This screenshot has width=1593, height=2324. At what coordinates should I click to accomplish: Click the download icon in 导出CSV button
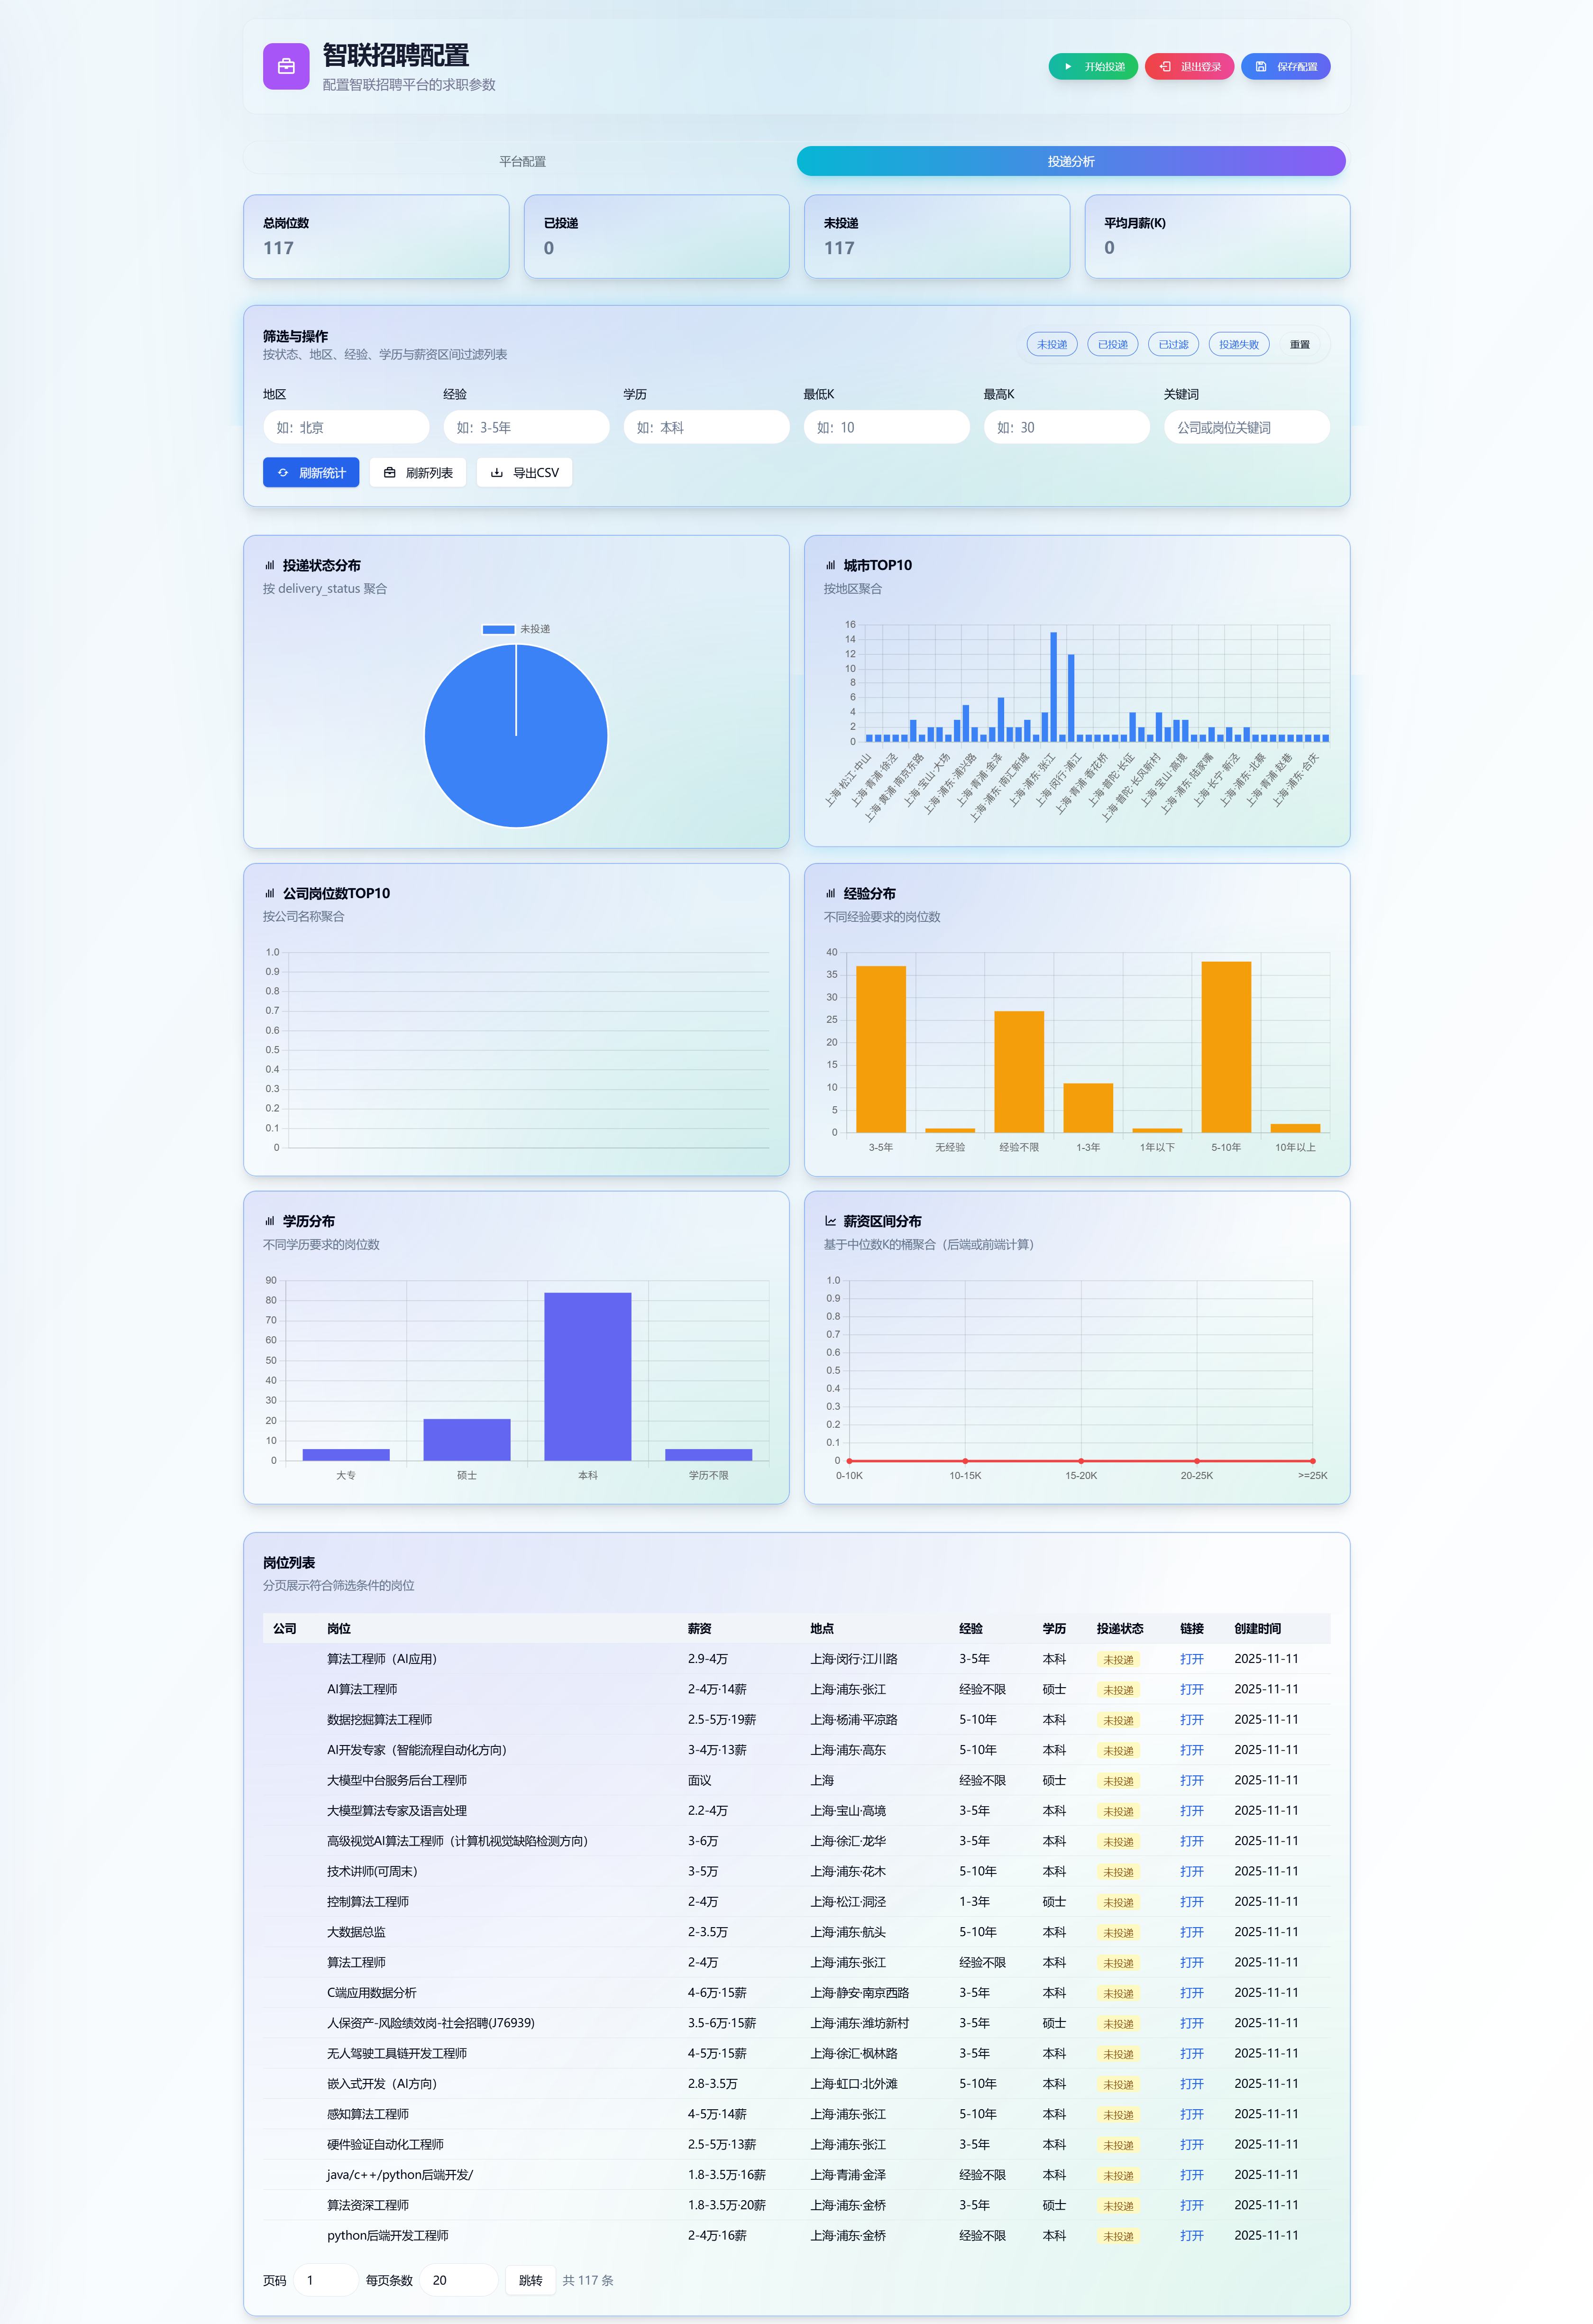pos(497,473)
